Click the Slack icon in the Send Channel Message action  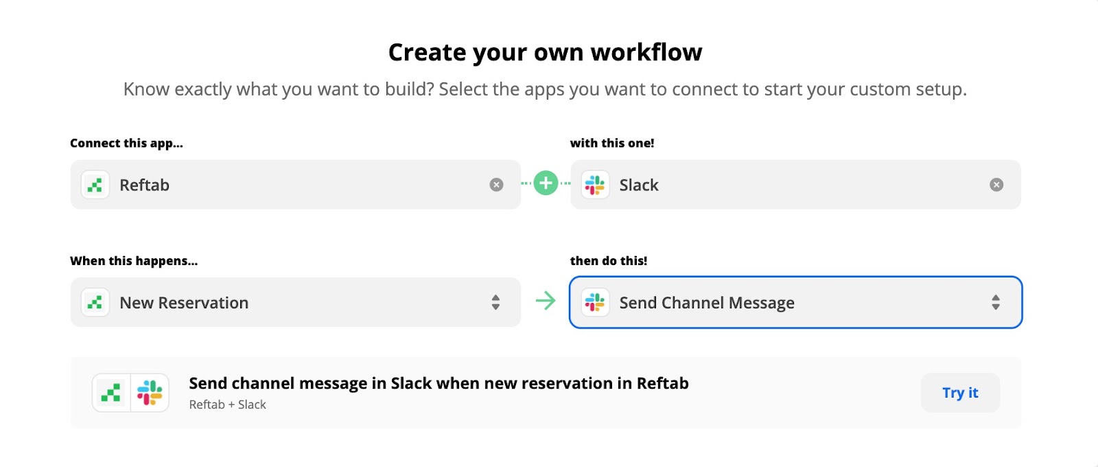[x=595, y=302]
